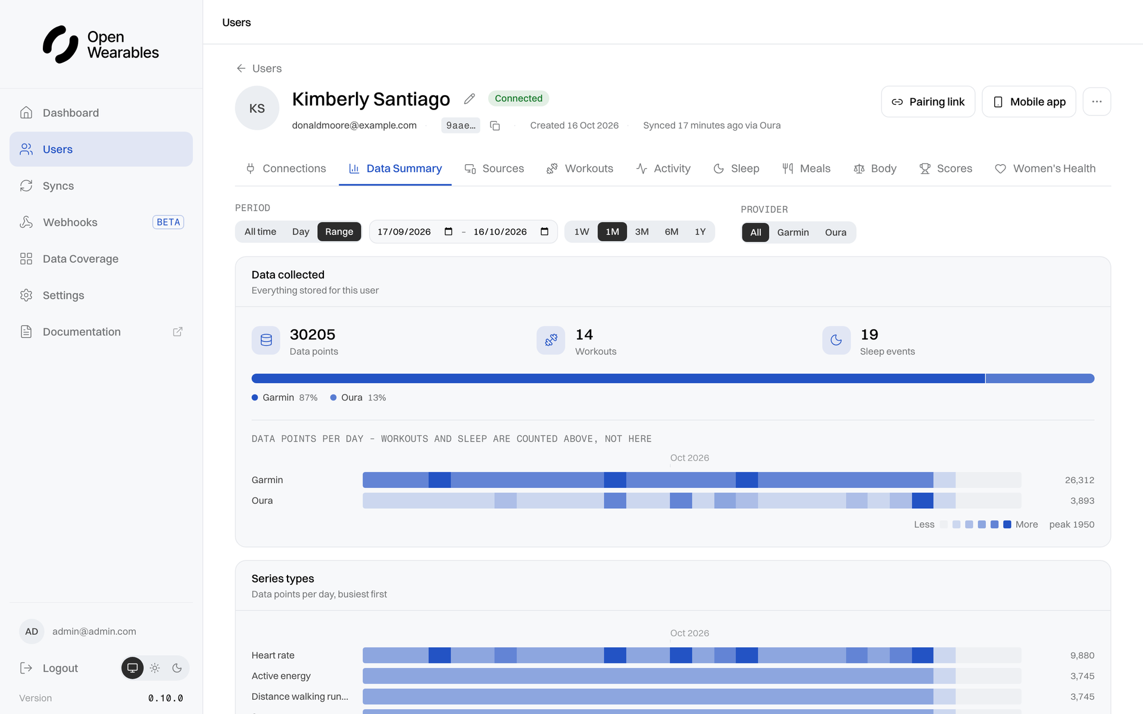Toggle period to All time
The height and width of the screenshot is (714, 1143).
(260, 231)
